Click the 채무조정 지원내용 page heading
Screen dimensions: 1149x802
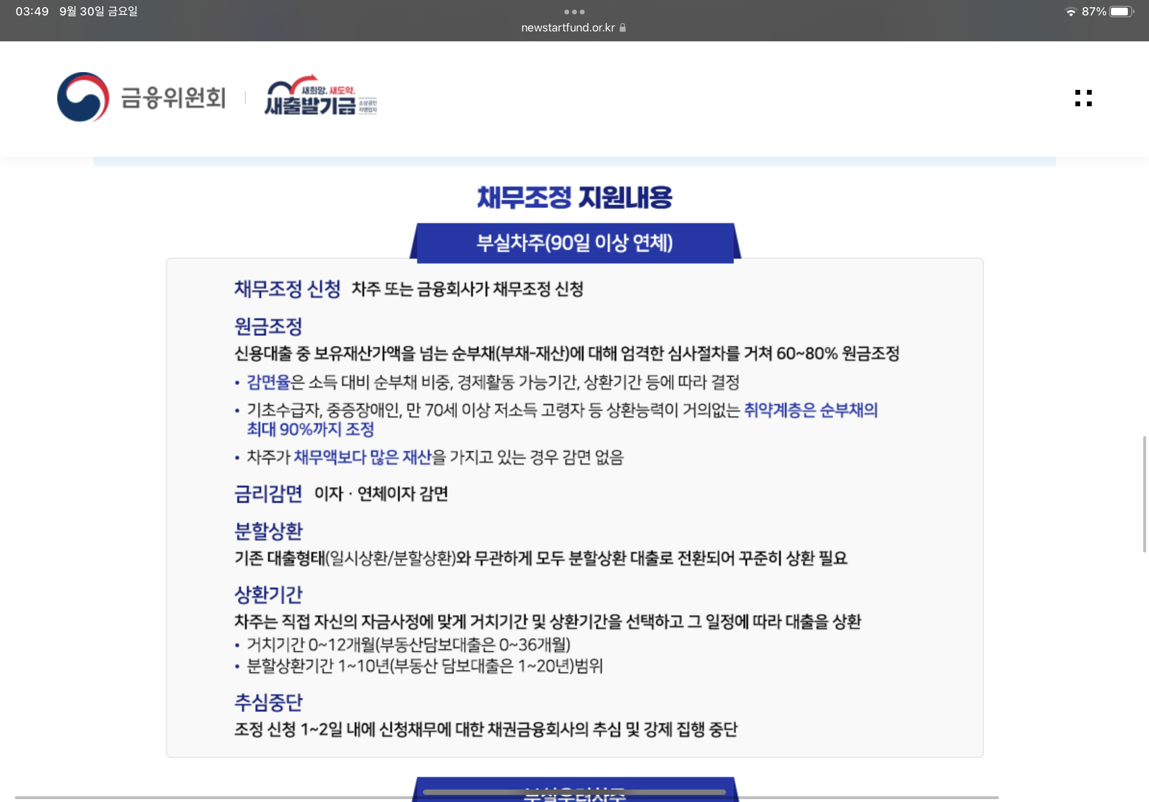pos(574,197)
